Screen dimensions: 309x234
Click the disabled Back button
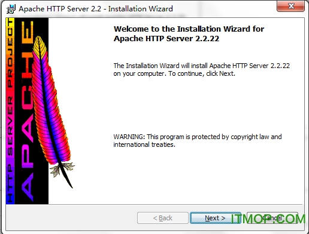(163, 218)
